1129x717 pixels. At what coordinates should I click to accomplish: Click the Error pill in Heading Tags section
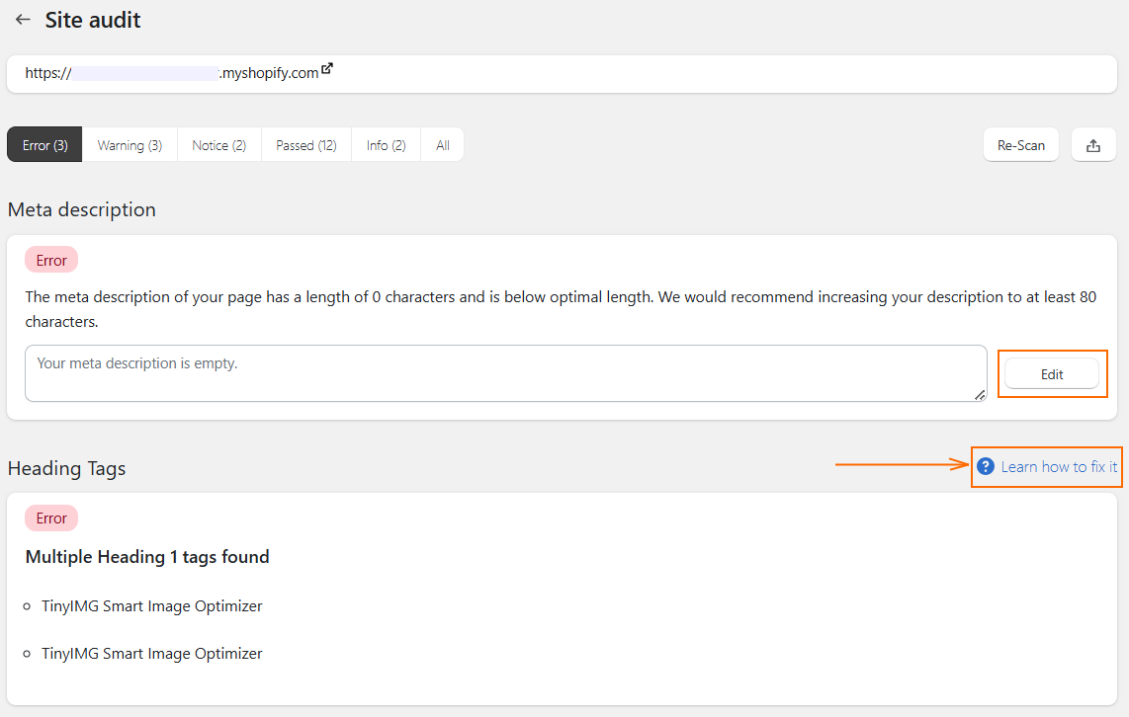[x=50, y=518]
